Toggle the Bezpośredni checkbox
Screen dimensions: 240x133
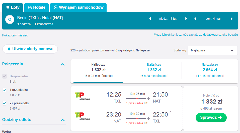(x=5, y=76)
